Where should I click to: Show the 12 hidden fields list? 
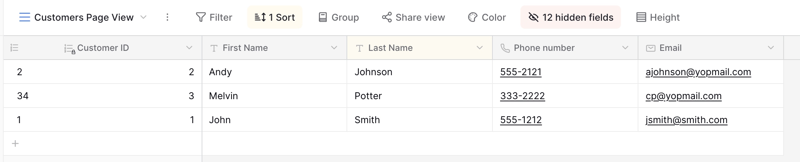[x=571, y=17]
